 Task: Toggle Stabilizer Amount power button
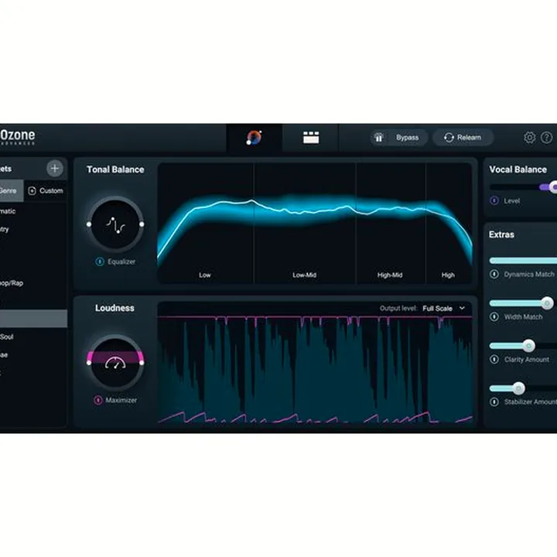tap(494, 402)
